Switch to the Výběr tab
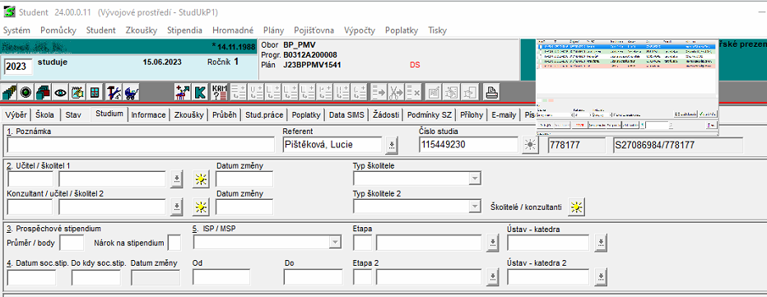The image size is (767, 297). click(x=16, y=115)
